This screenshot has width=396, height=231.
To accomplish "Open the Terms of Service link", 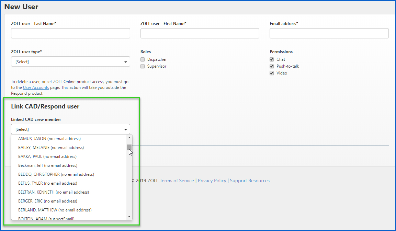I will click(177, 181).
